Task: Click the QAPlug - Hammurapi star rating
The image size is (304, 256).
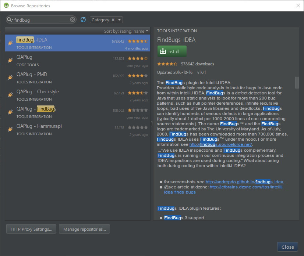Action: pos(138,127)
